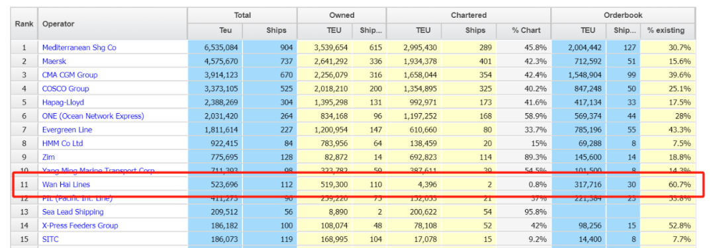Select the % existing cell 60.7%
Viewport: 715px width, 248px height.
[668, 185]
